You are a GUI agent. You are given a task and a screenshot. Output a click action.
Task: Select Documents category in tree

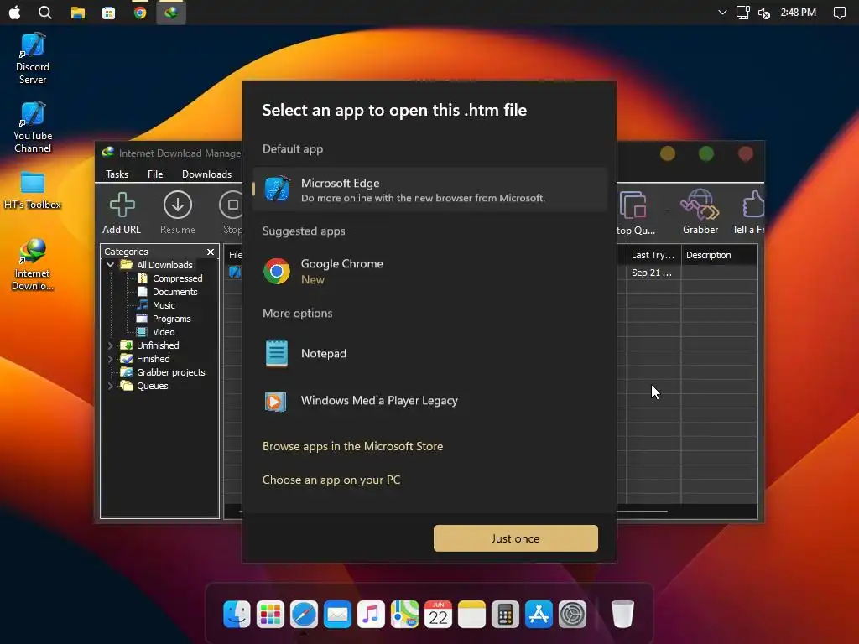coord(174,292)
